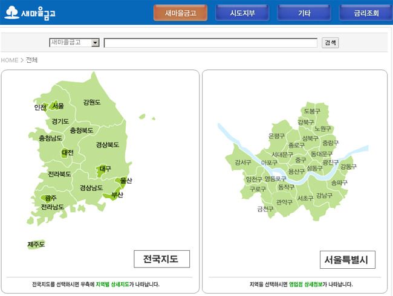Select 성북구 district on Seoul map
Screen dimensions: 393x296
pos(310,138)
